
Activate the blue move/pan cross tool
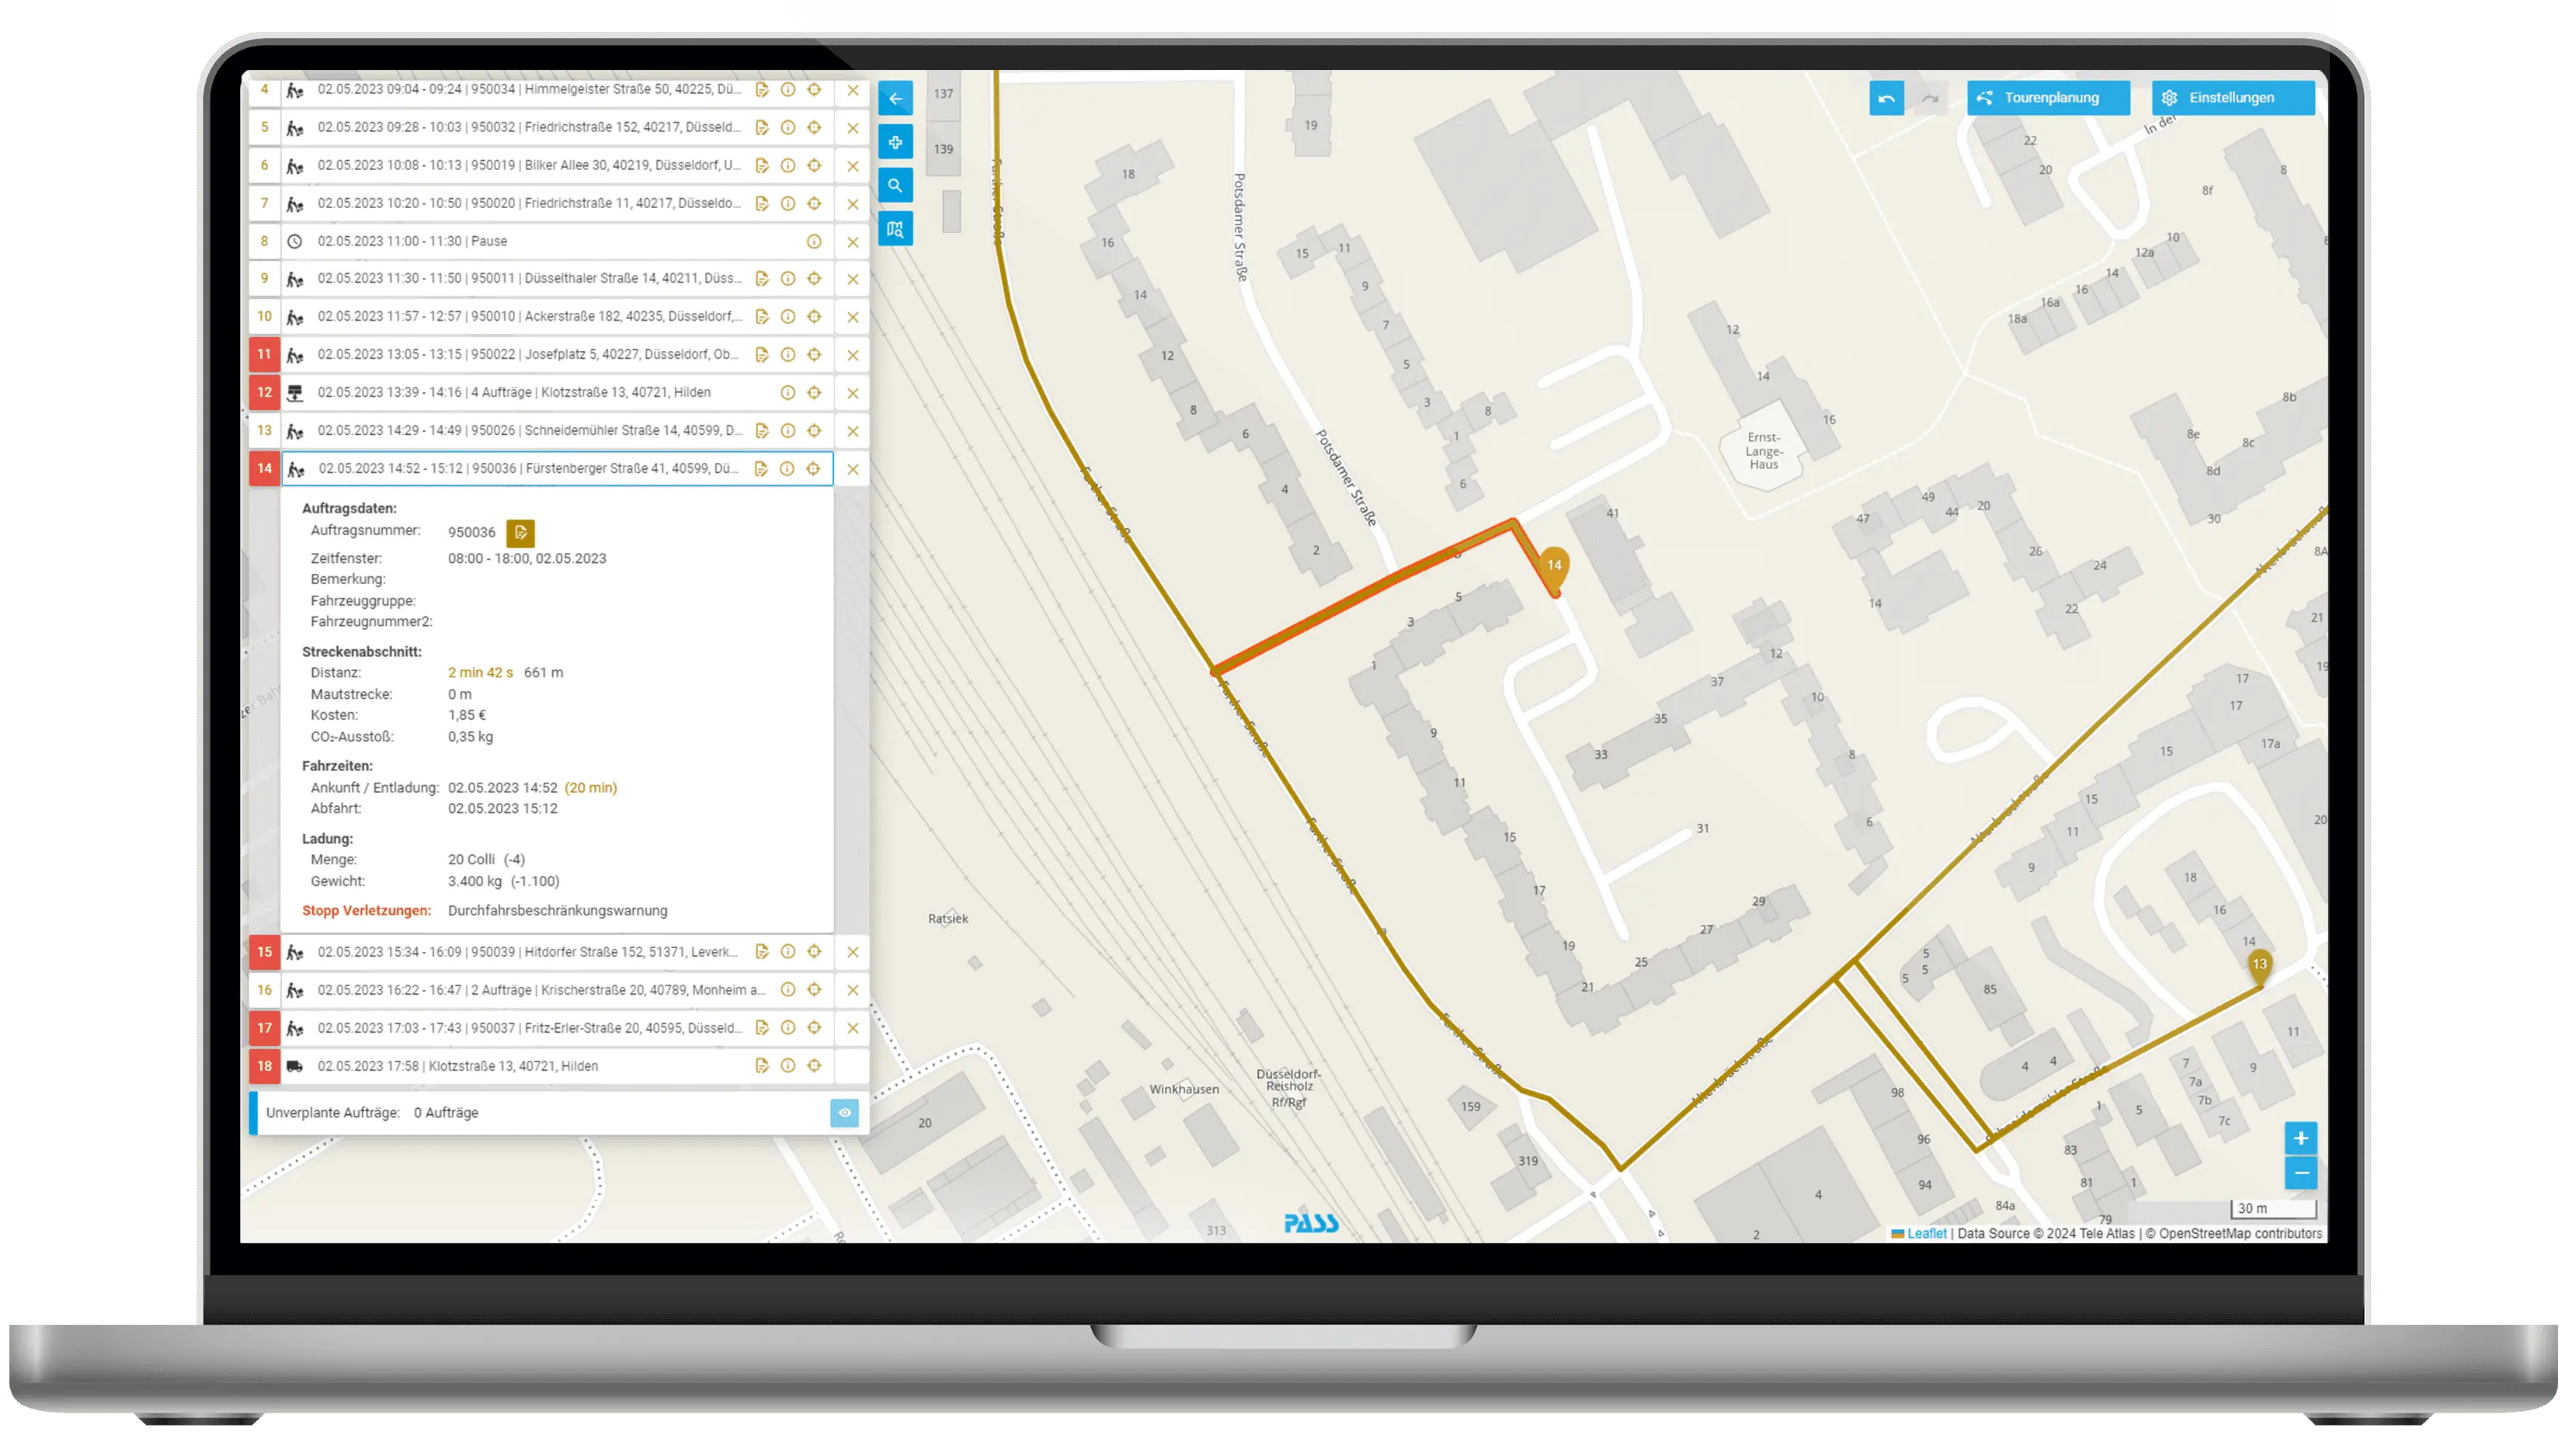point(895,142)
